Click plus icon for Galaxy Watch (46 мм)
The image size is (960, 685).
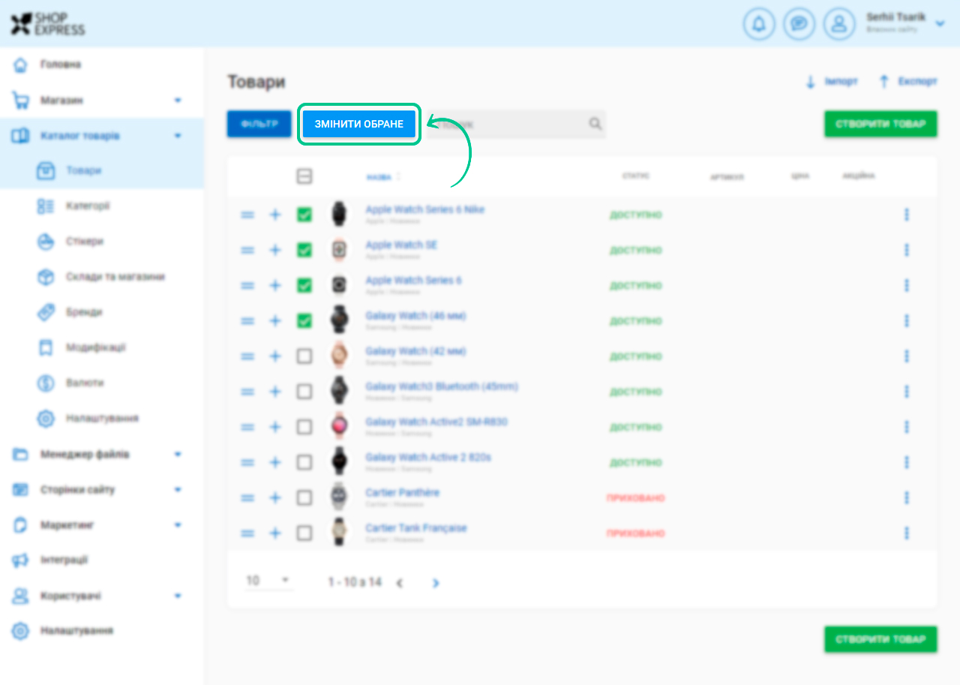tap(275, 320)
